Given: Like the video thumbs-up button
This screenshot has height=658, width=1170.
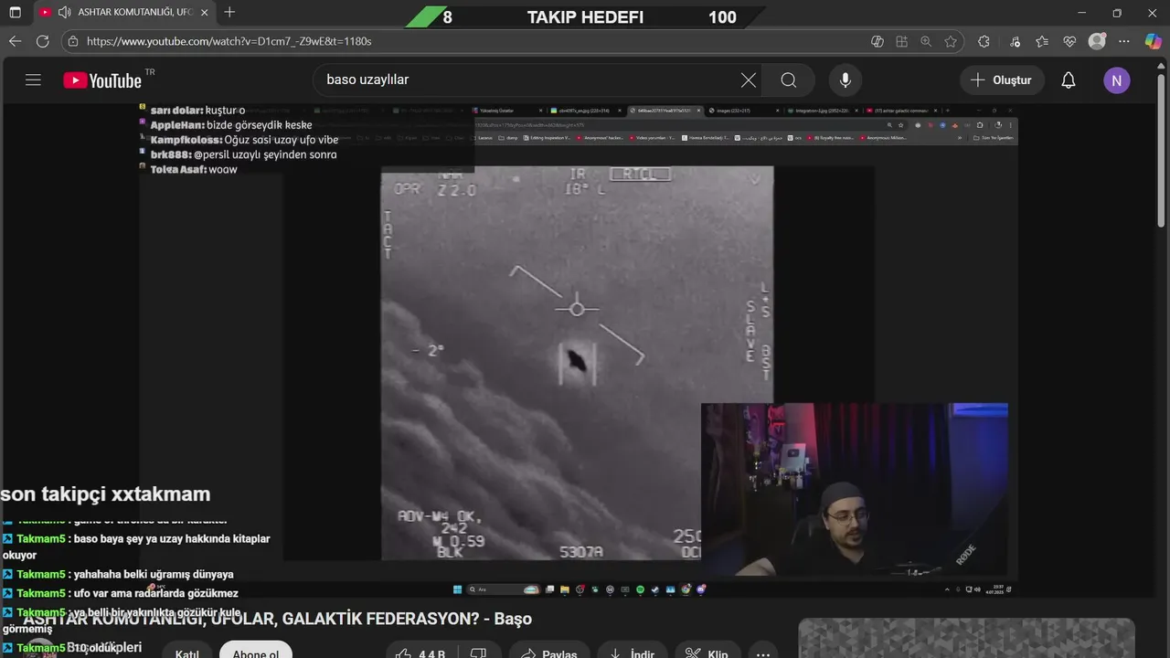Looking at the screenshot, I should (420, 653).
